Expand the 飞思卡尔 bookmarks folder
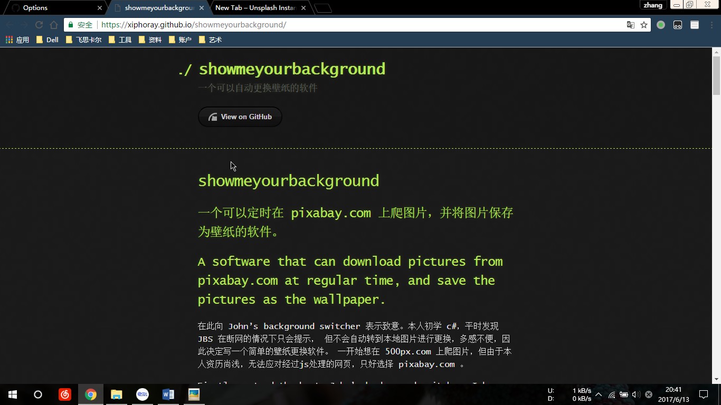The height and width of the screenshot is (405, 721). click(84, 40)
